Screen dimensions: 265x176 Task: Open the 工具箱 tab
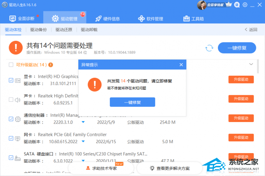[x=194, y=19]
